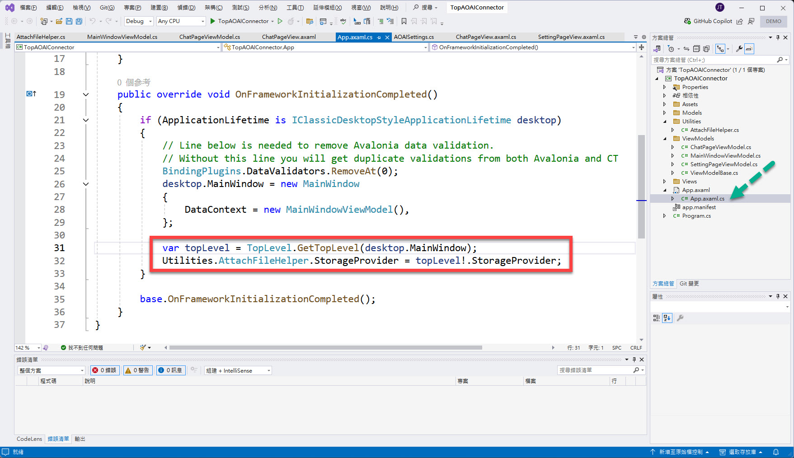Switch to the Git 變更 tab
Viewport: 794px width, 458px height.
coord(689,284)
